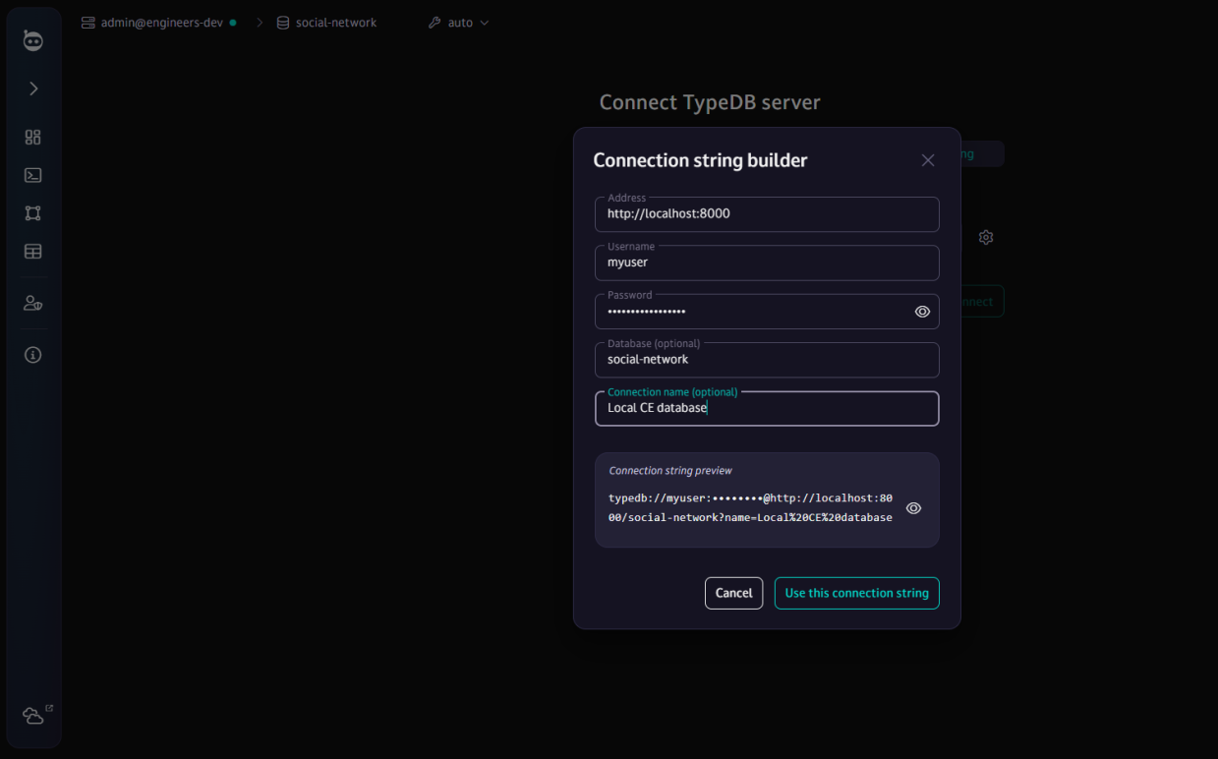Click the settings gear icon behind dialog
The image size is (1218, 759).
[x=986, y=237]
